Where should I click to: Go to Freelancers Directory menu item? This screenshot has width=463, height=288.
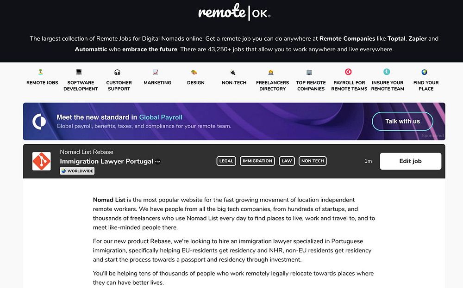[x=272, y=86]
